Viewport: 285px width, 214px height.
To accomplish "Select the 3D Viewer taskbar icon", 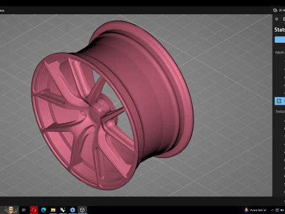I will (83, 210).
